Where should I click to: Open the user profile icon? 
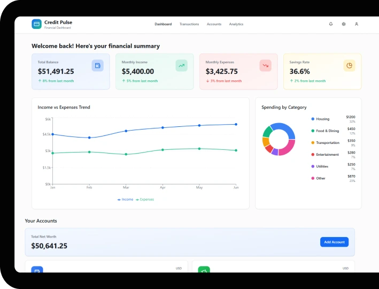[x=356, y=24]
